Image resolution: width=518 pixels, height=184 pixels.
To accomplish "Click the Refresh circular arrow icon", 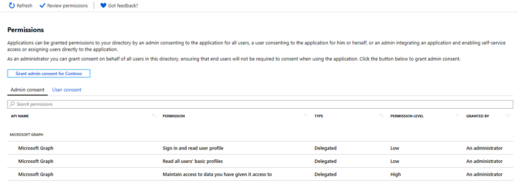I will point(12,6).
